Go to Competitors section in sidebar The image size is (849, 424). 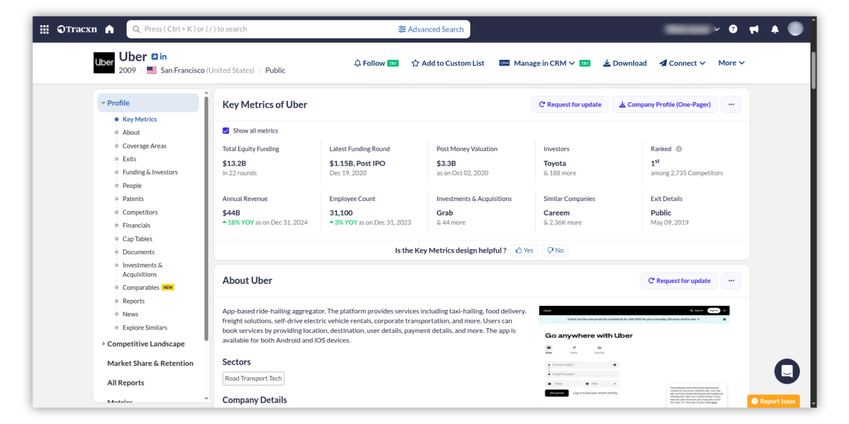pyautogui.click(x=140, y=212)
